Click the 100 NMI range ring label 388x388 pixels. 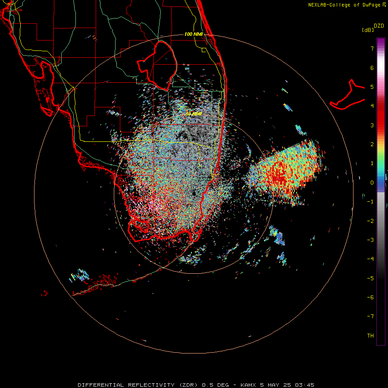[x=194, y=34]
